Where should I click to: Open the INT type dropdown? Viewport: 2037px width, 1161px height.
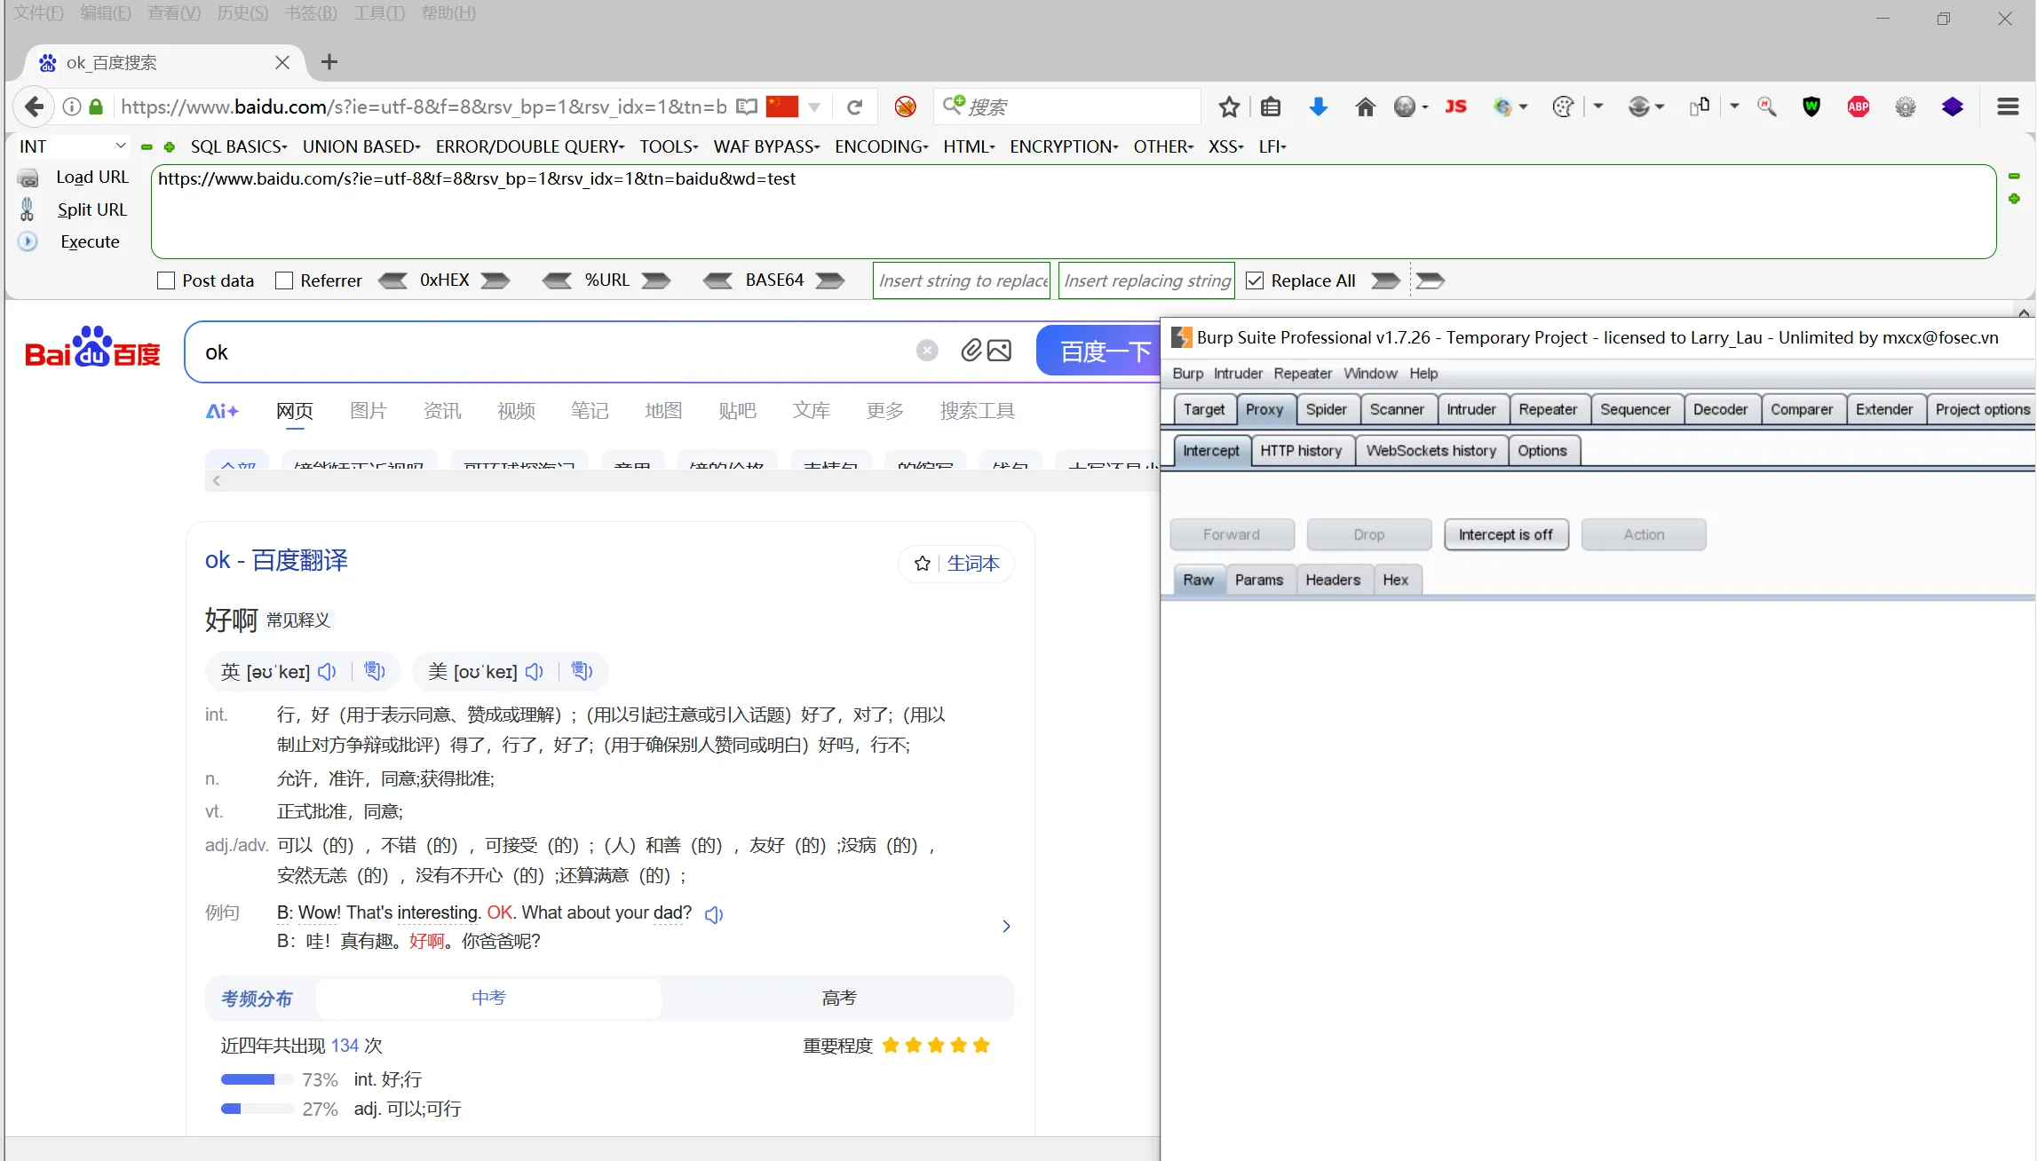71,146
